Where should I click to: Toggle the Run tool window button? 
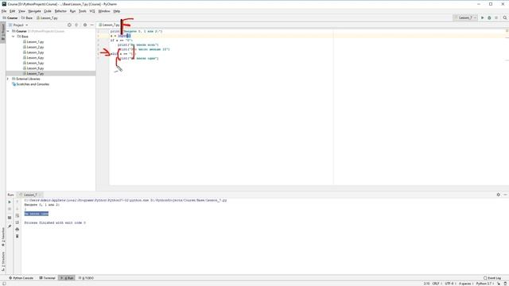(67, 278)
